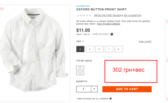The image size is (168, 103).
Task: Click the info icon beside Free Shipping text
Action: (x=111, y=99)
